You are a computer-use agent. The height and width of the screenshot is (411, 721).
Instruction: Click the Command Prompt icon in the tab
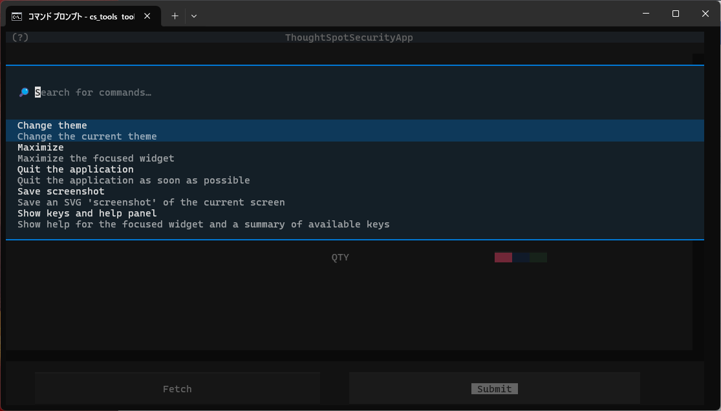[x=17, y=16]
